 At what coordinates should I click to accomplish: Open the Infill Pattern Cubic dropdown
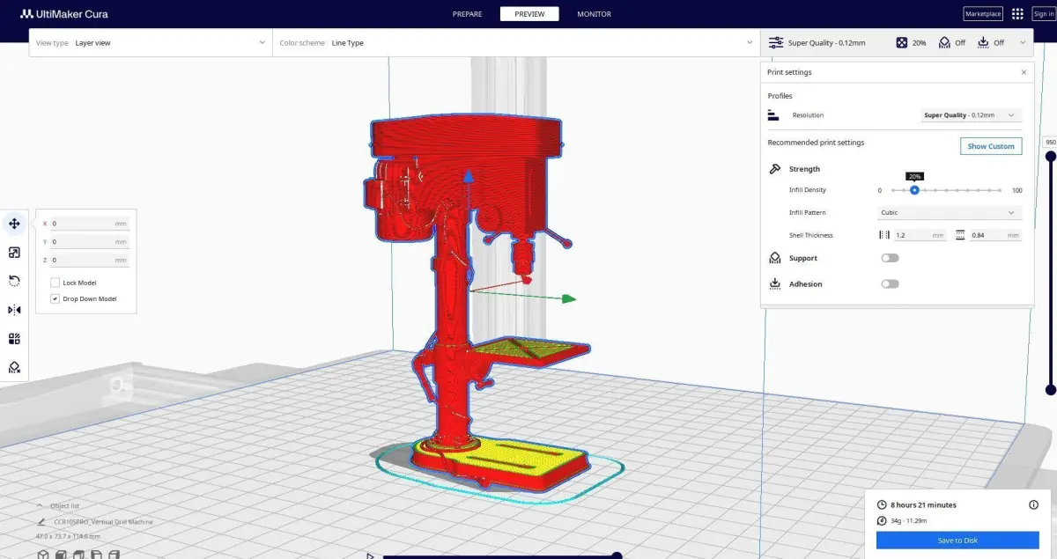[950, 212]
